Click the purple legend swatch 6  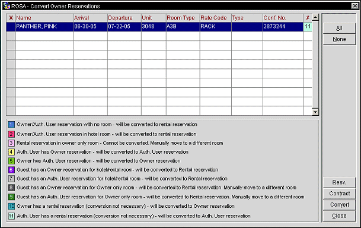click(x=11, y=170)
